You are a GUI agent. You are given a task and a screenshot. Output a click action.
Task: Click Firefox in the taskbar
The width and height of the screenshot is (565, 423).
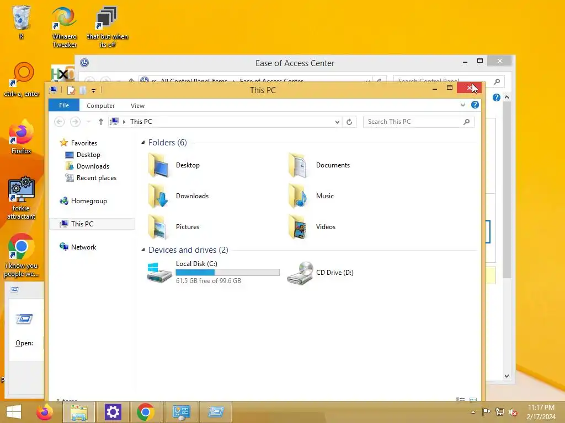click(x=45, y=412)
